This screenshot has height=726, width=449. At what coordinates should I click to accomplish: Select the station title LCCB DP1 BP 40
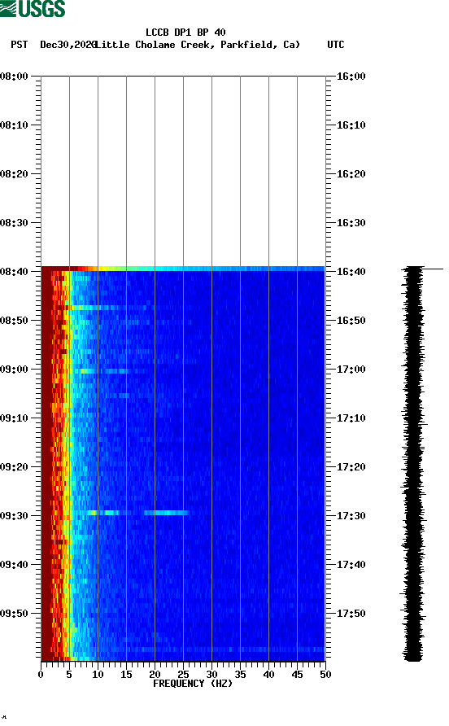(x=185, y=33)
